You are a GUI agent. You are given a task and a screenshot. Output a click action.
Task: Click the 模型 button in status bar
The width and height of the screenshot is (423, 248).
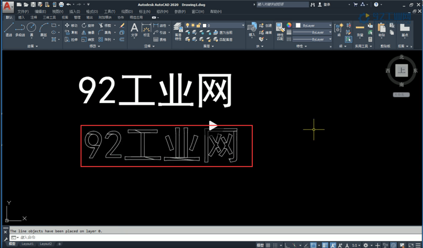coord(260,245)
